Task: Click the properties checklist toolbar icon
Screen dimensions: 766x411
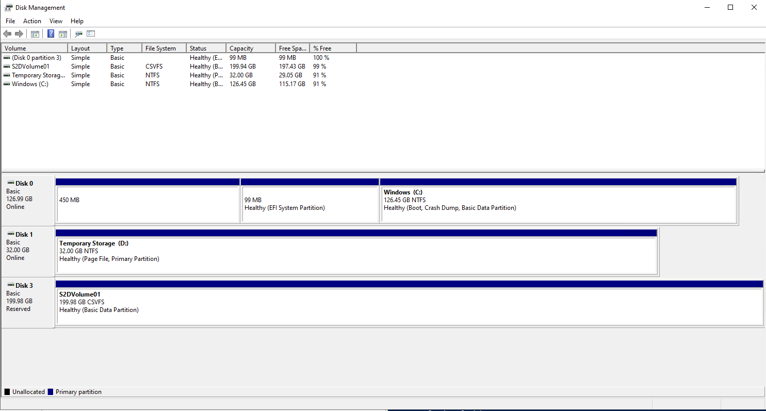Action: point(91,34)
